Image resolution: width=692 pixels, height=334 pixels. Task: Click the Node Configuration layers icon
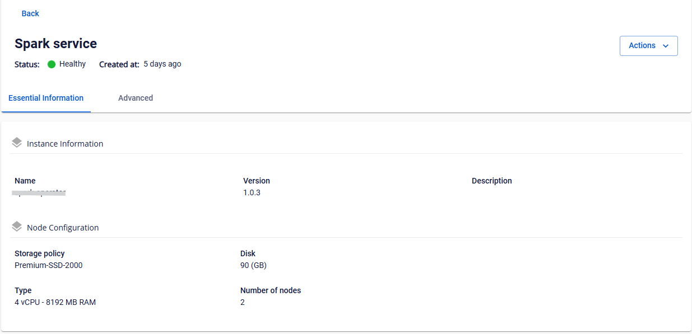click(17, 227)
